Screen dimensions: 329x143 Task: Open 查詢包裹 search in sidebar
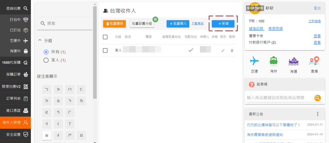(15, 8)
